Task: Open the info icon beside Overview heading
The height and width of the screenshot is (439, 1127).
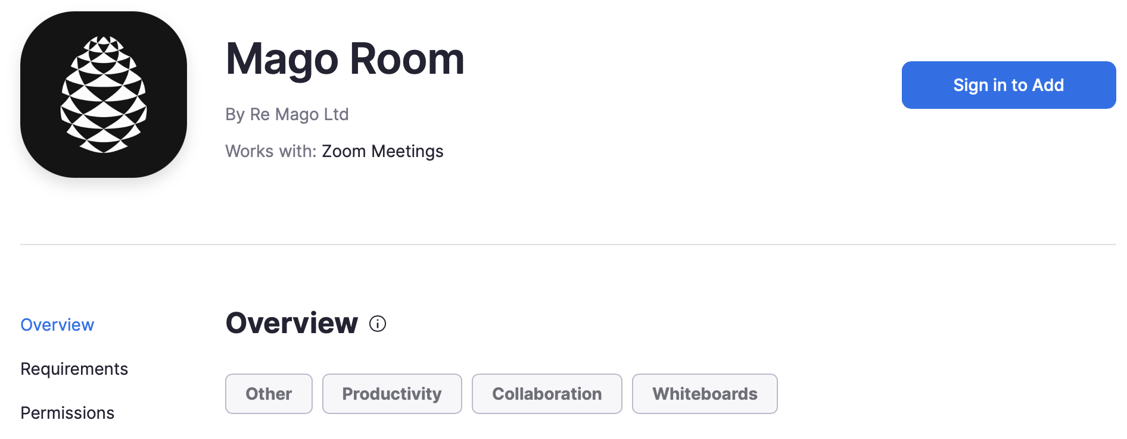Action: [x=378, y=324]
